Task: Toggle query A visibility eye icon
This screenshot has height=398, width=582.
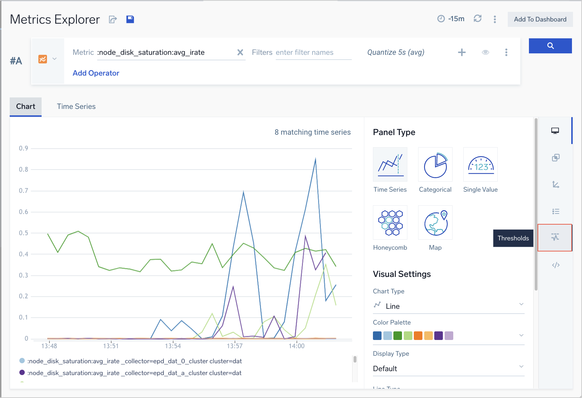Action: point(485,52)
